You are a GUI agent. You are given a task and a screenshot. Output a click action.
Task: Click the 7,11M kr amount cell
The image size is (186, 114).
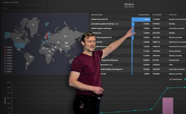[141, 51]
